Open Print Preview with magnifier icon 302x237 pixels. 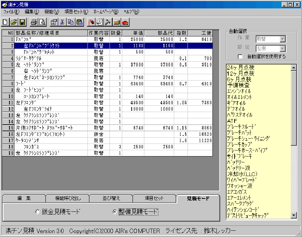click(42, 22)
